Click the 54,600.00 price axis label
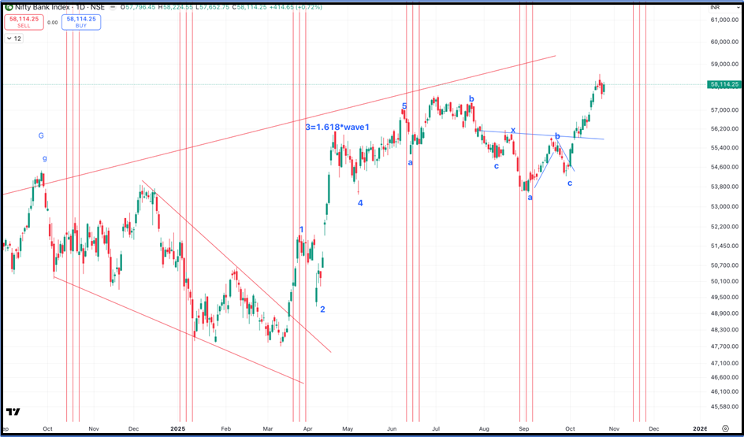The height and width of the screenshot is (437, 744). [726, 167]
